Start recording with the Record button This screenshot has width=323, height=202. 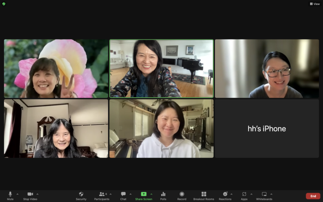click(x=182, y=196)
